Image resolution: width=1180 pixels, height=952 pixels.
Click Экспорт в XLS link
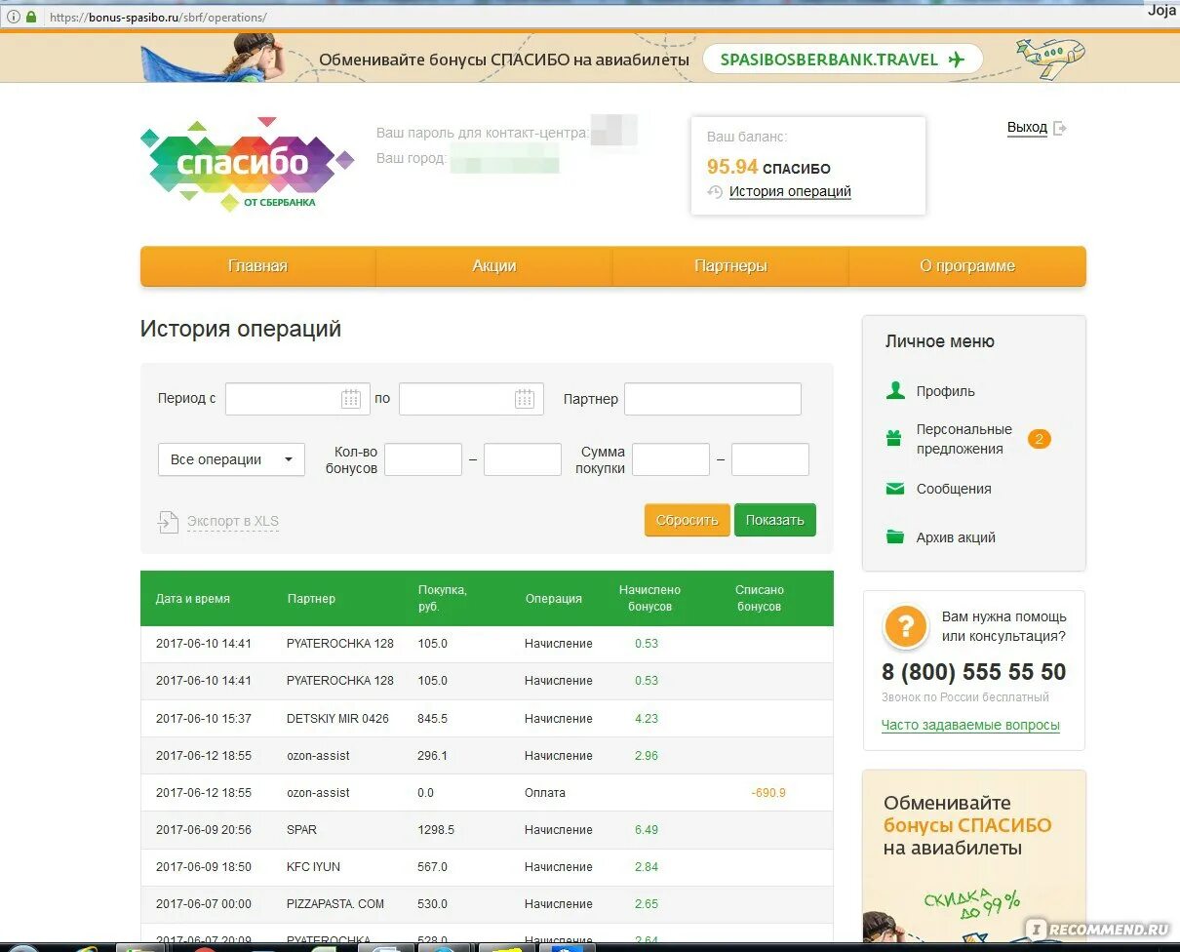(x=233, y=522)
